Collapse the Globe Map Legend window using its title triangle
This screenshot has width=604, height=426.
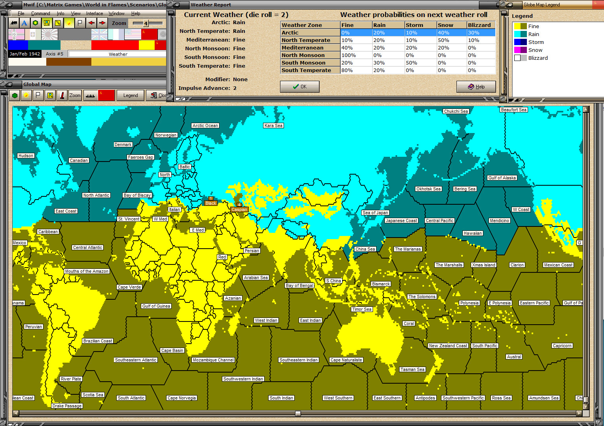click(509, 5)
